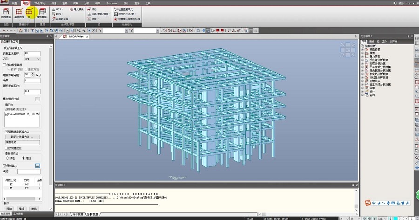
Task: Expand the 静力荷载 tree node
Action: 363,56
